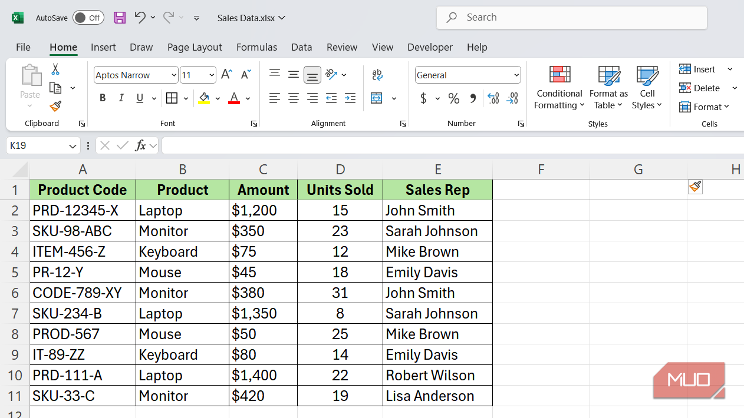Click the Top Align icon
The width and height of the screenshot is (744, 418).
point(275,74)
